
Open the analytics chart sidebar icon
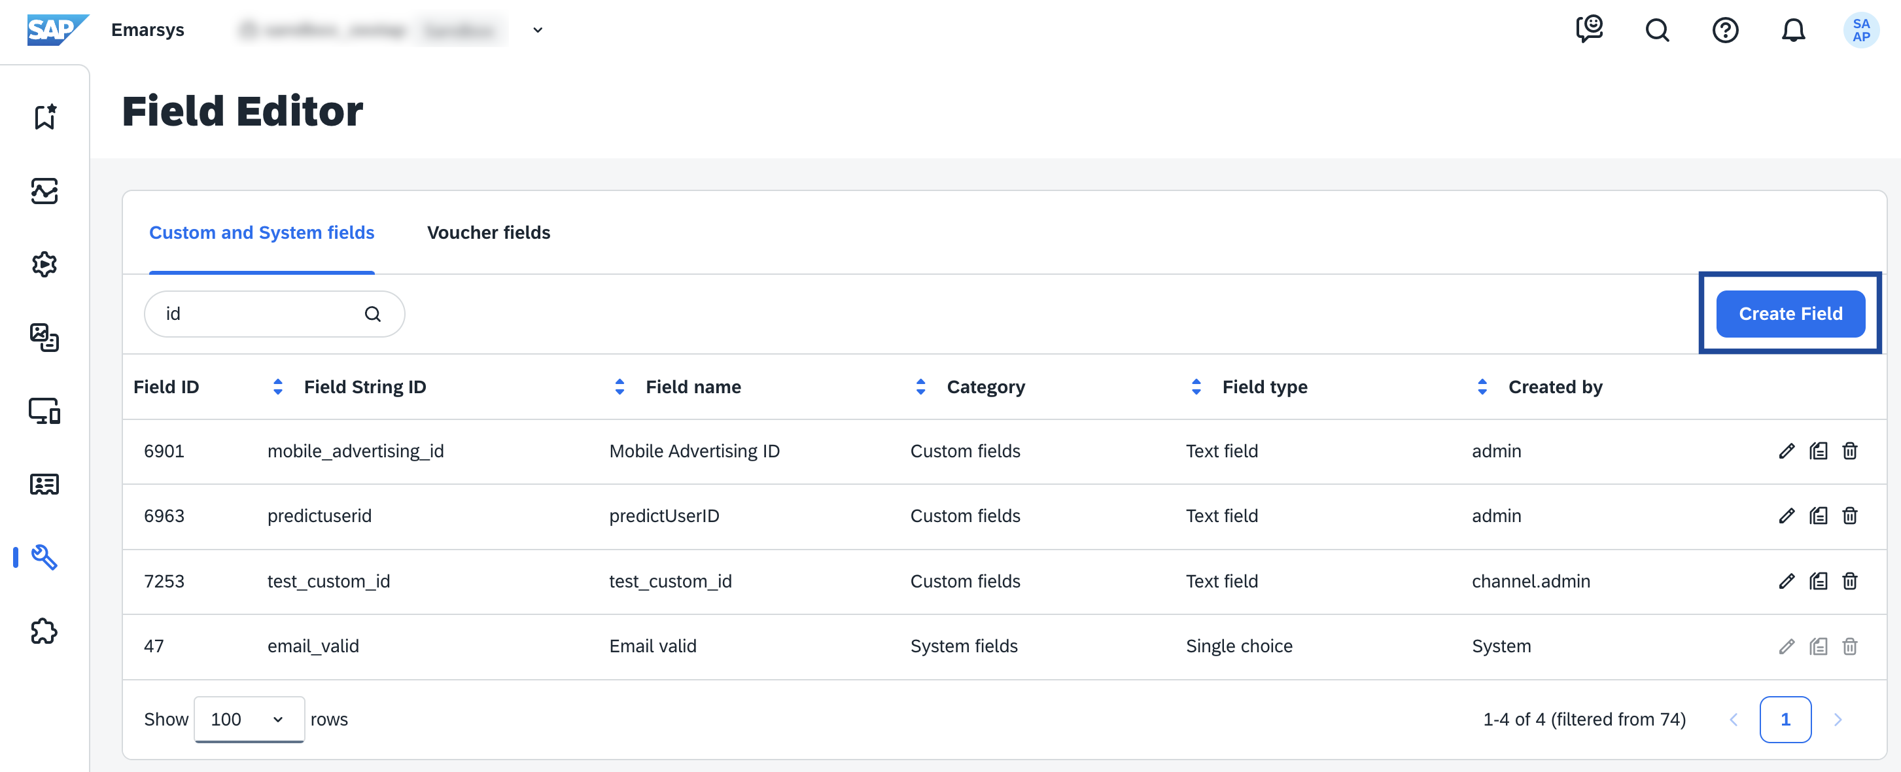point(44,191)
